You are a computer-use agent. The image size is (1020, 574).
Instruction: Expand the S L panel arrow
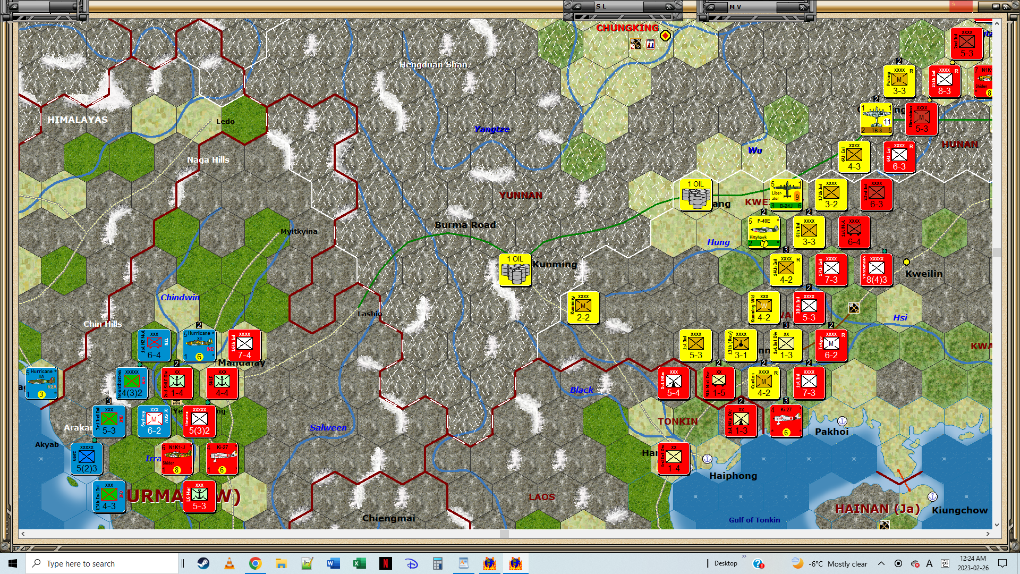point(577,6)
